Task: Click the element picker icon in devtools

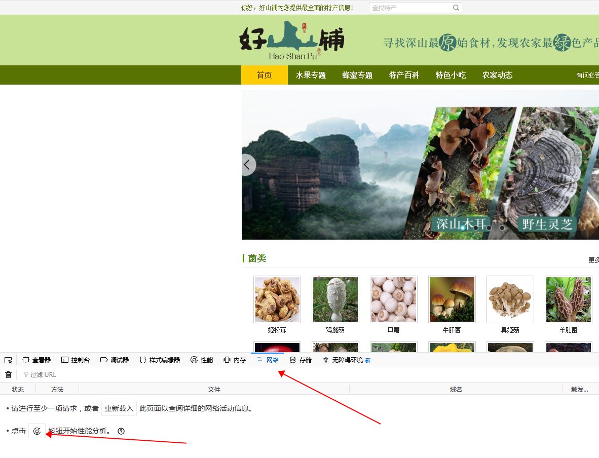Action: coord(8,360)
